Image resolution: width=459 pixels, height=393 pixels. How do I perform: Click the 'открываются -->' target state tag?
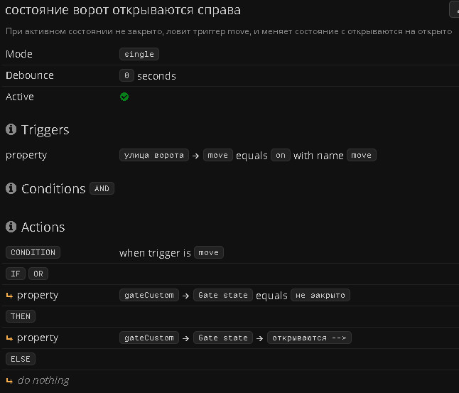[309, 338]
